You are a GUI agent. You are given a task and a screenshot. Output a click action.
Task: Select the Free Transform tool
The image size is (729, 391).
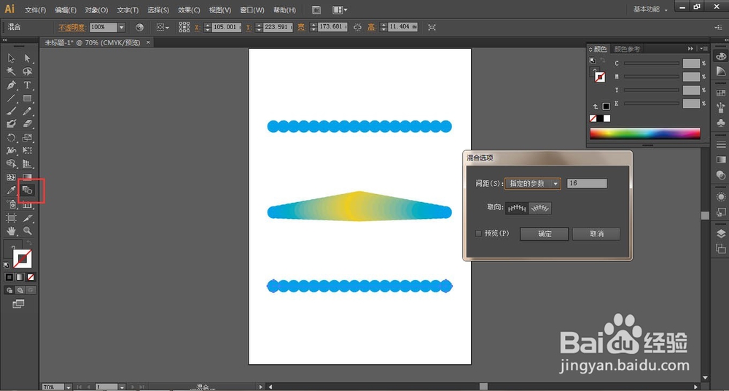[28, 150]
